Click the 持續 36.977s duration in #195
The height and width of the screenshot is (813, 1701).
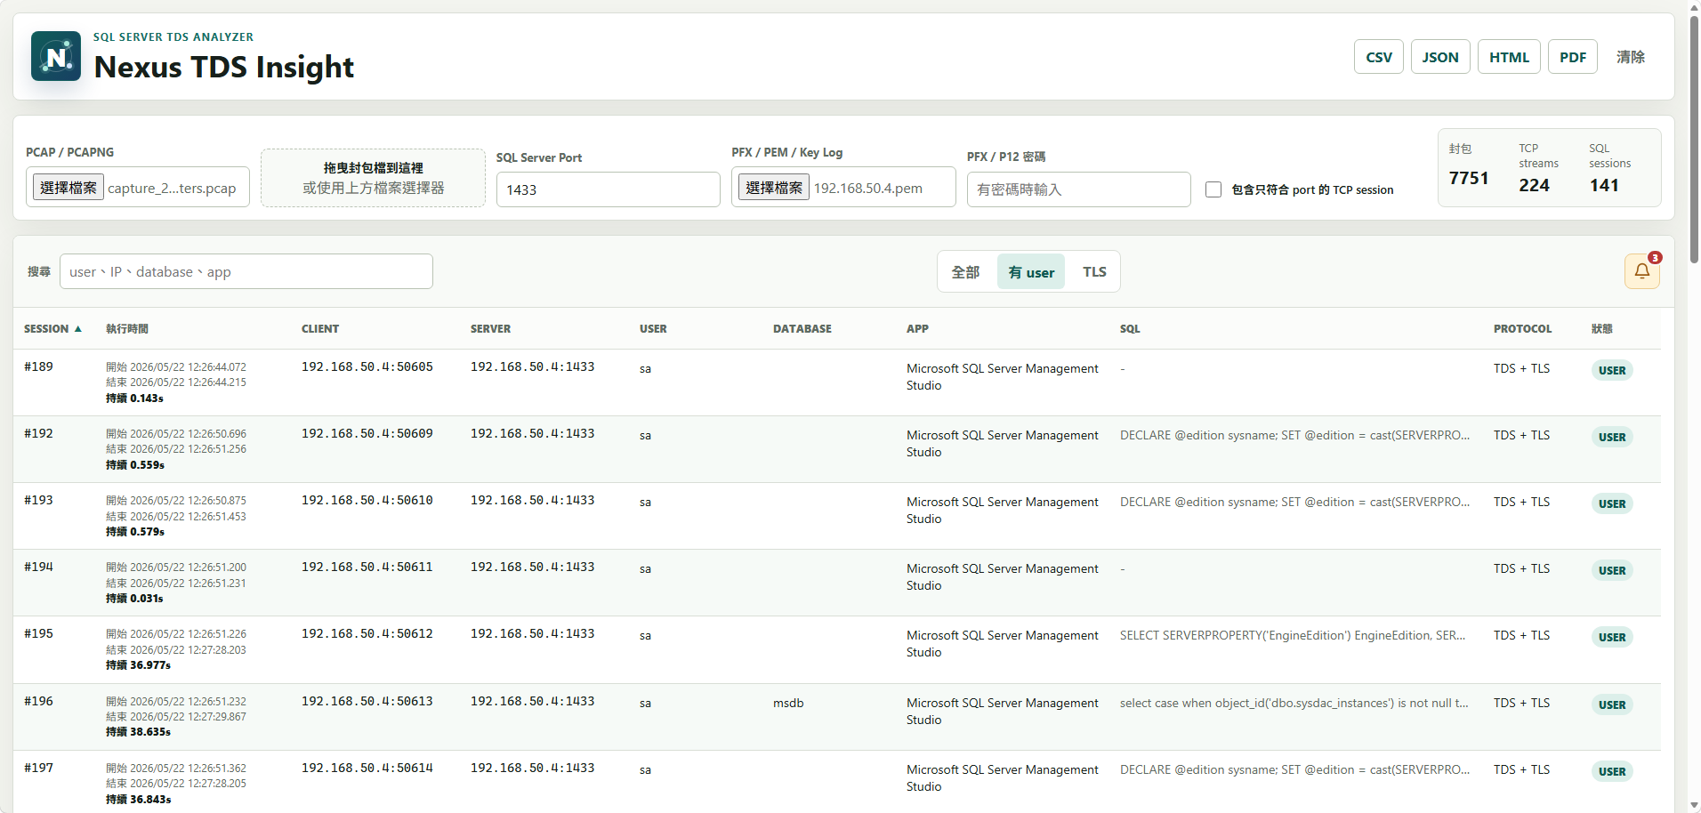[138, 665]
